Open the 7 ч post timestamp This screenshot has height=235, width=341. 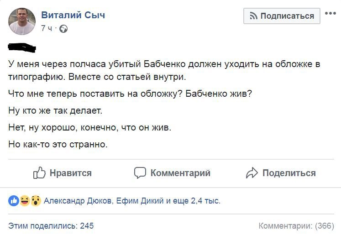(x=47, y=29)
